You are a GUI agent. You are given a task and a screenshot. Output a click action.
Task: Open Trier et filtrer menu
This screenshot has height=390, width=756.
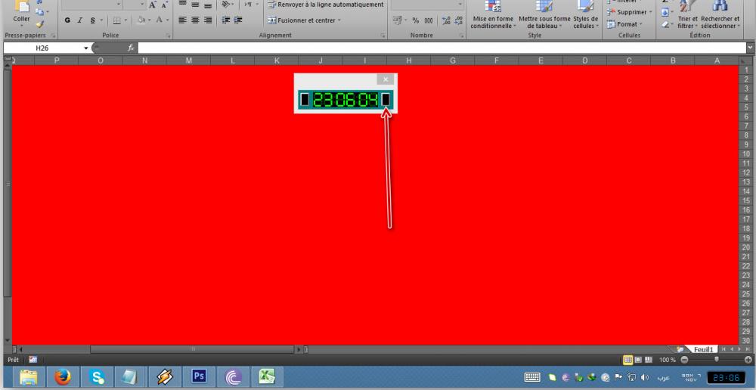[x=686, y=14]
